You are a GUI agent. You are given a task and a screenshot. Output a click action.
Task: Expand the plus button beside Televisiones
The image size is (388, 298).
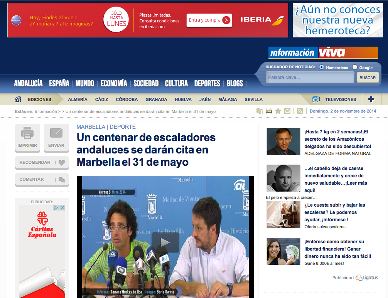point(371,99)
